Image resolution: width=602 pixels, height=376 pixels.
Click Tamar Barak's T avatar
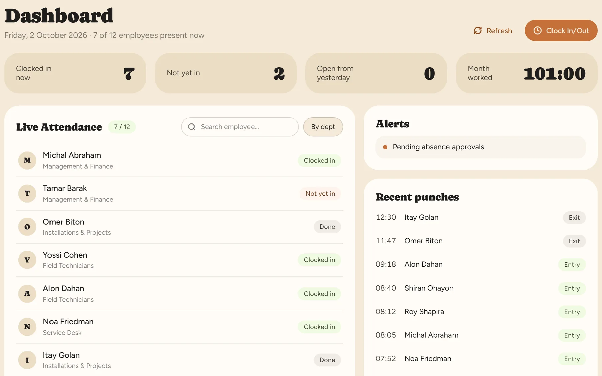(x=27, y=194)
